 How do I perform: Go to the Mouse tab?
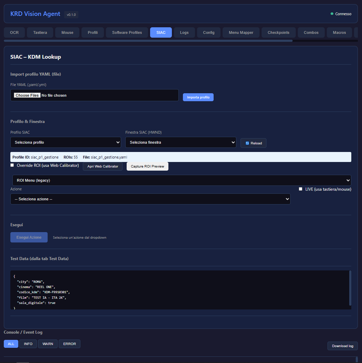tap(67, 32)
